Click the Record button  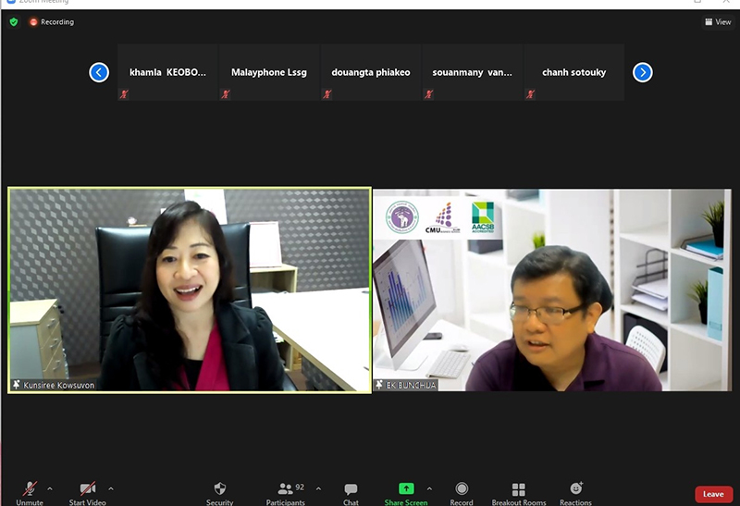[x=462, y=493]
